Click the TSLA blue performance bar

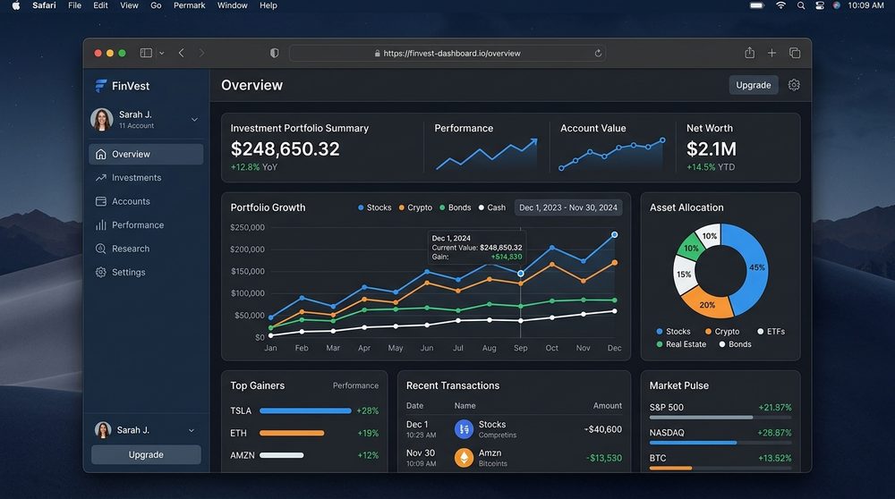coord(305,410)
